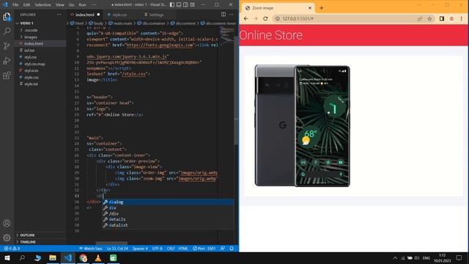Choose details from autocomplete list
The width and height of the screenshot is (469, 264).
(x=169, y=219)
